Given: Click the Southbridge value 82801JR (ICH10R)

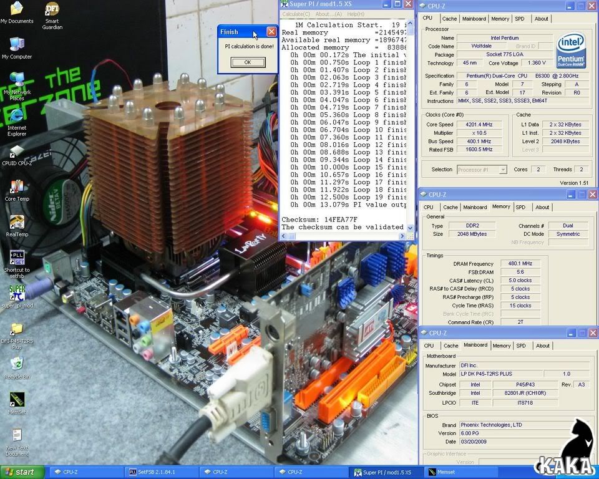Looking at the screenshot, I should click(x=525, y=393).
